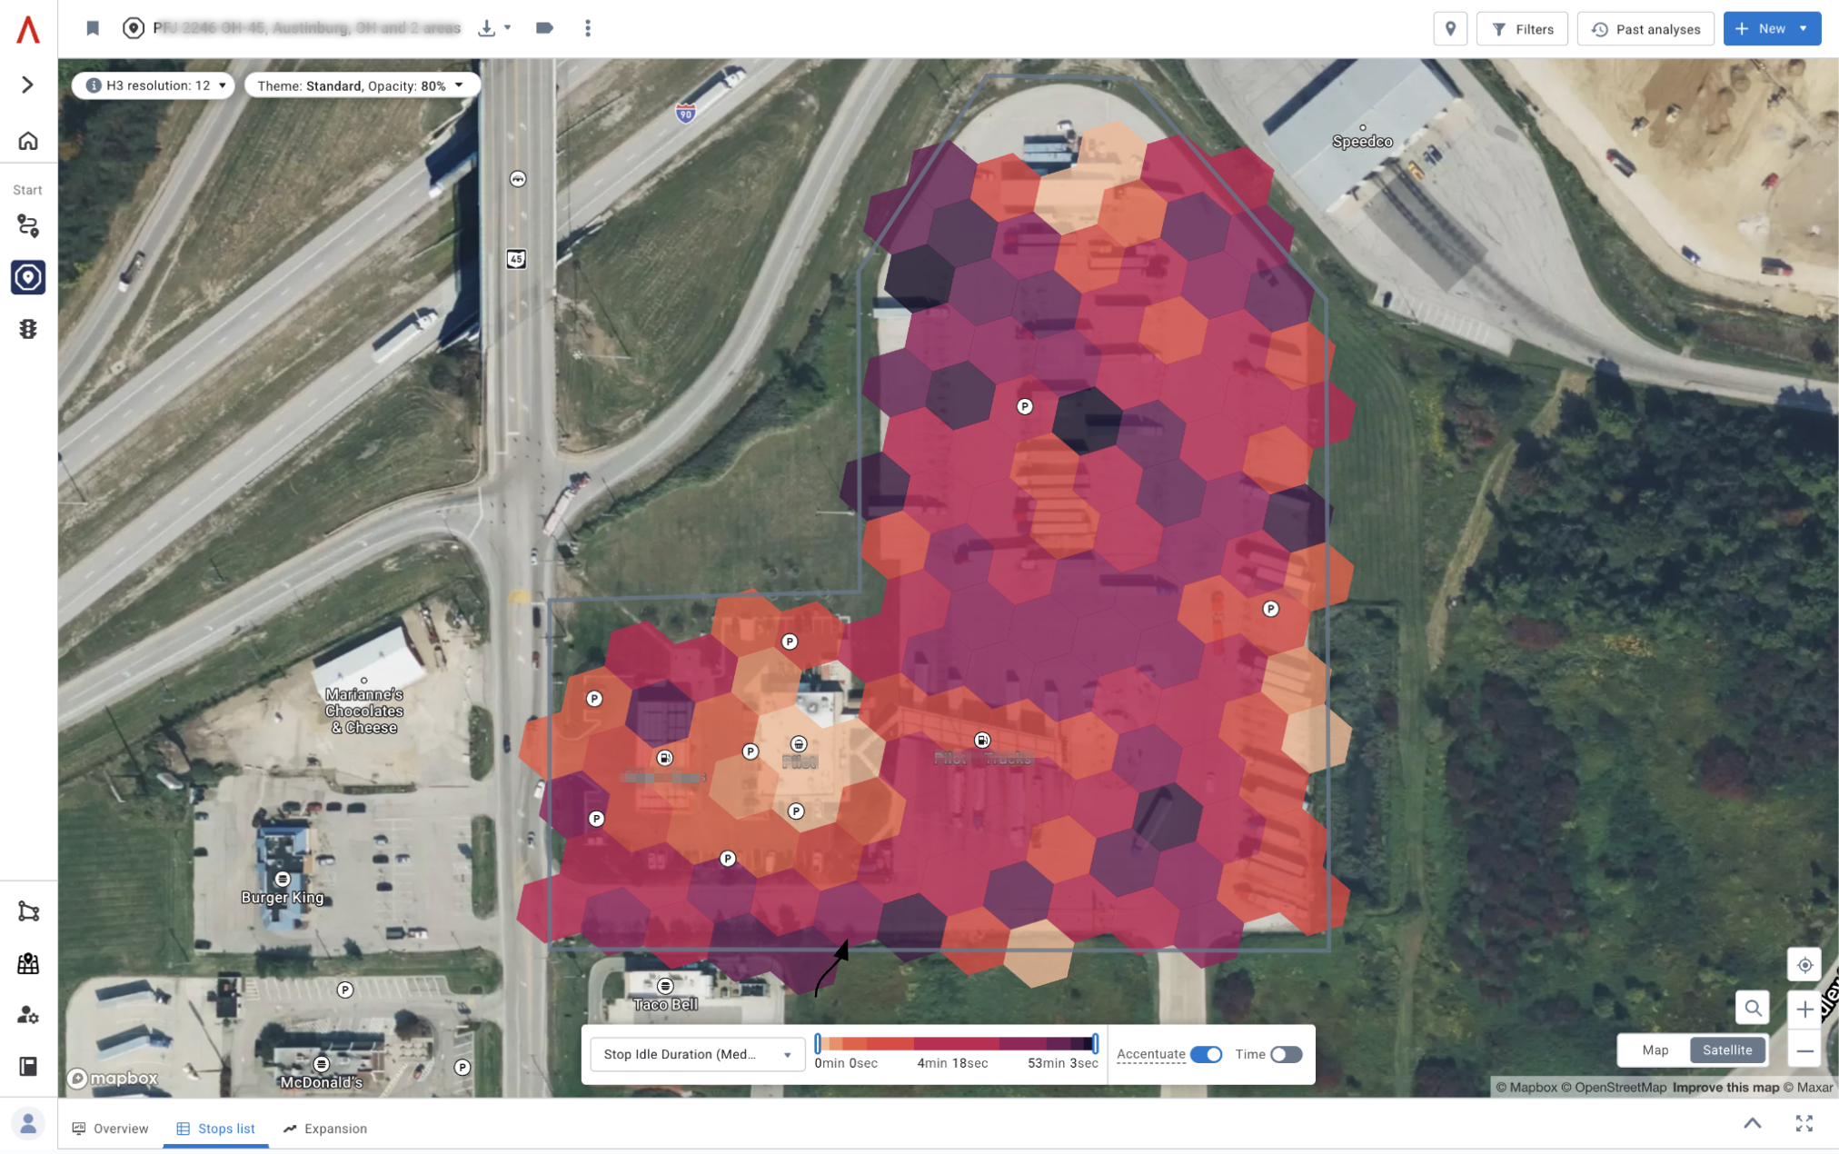This screenshot has width=1839, height=1154.
Task: Switch to Map view
Action: tap(1655, 1050)
